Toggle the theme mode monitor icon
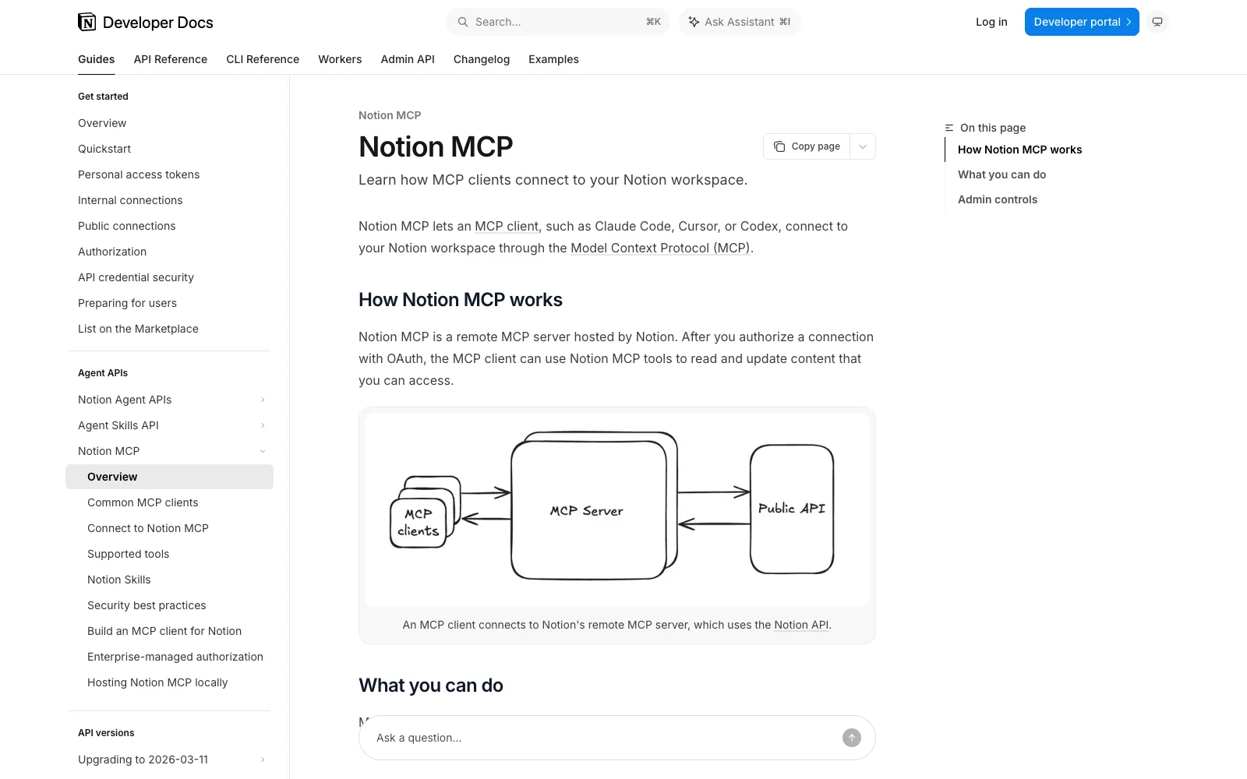This screenshot has height=779, width=1247. [1157, 22]
